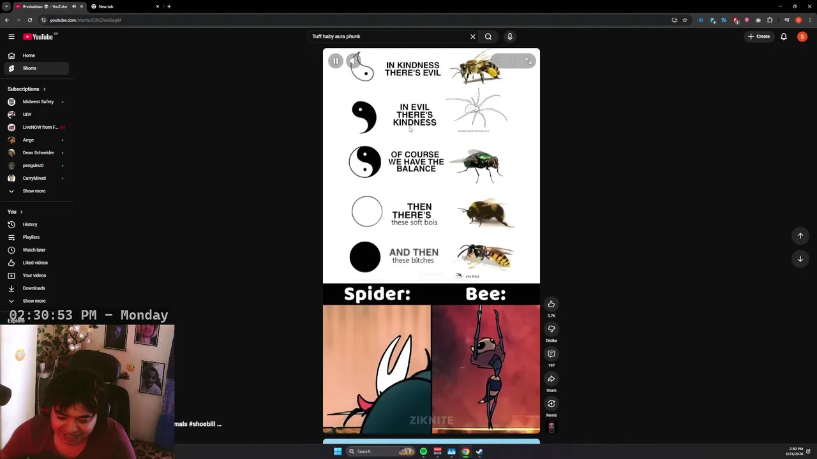The height and width of the screenshot is (459, 817).
Task: Remix this Short
Action: coord(551,404)
